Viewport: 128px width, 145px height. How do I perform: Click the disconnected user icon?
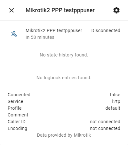tap(14, 34)
